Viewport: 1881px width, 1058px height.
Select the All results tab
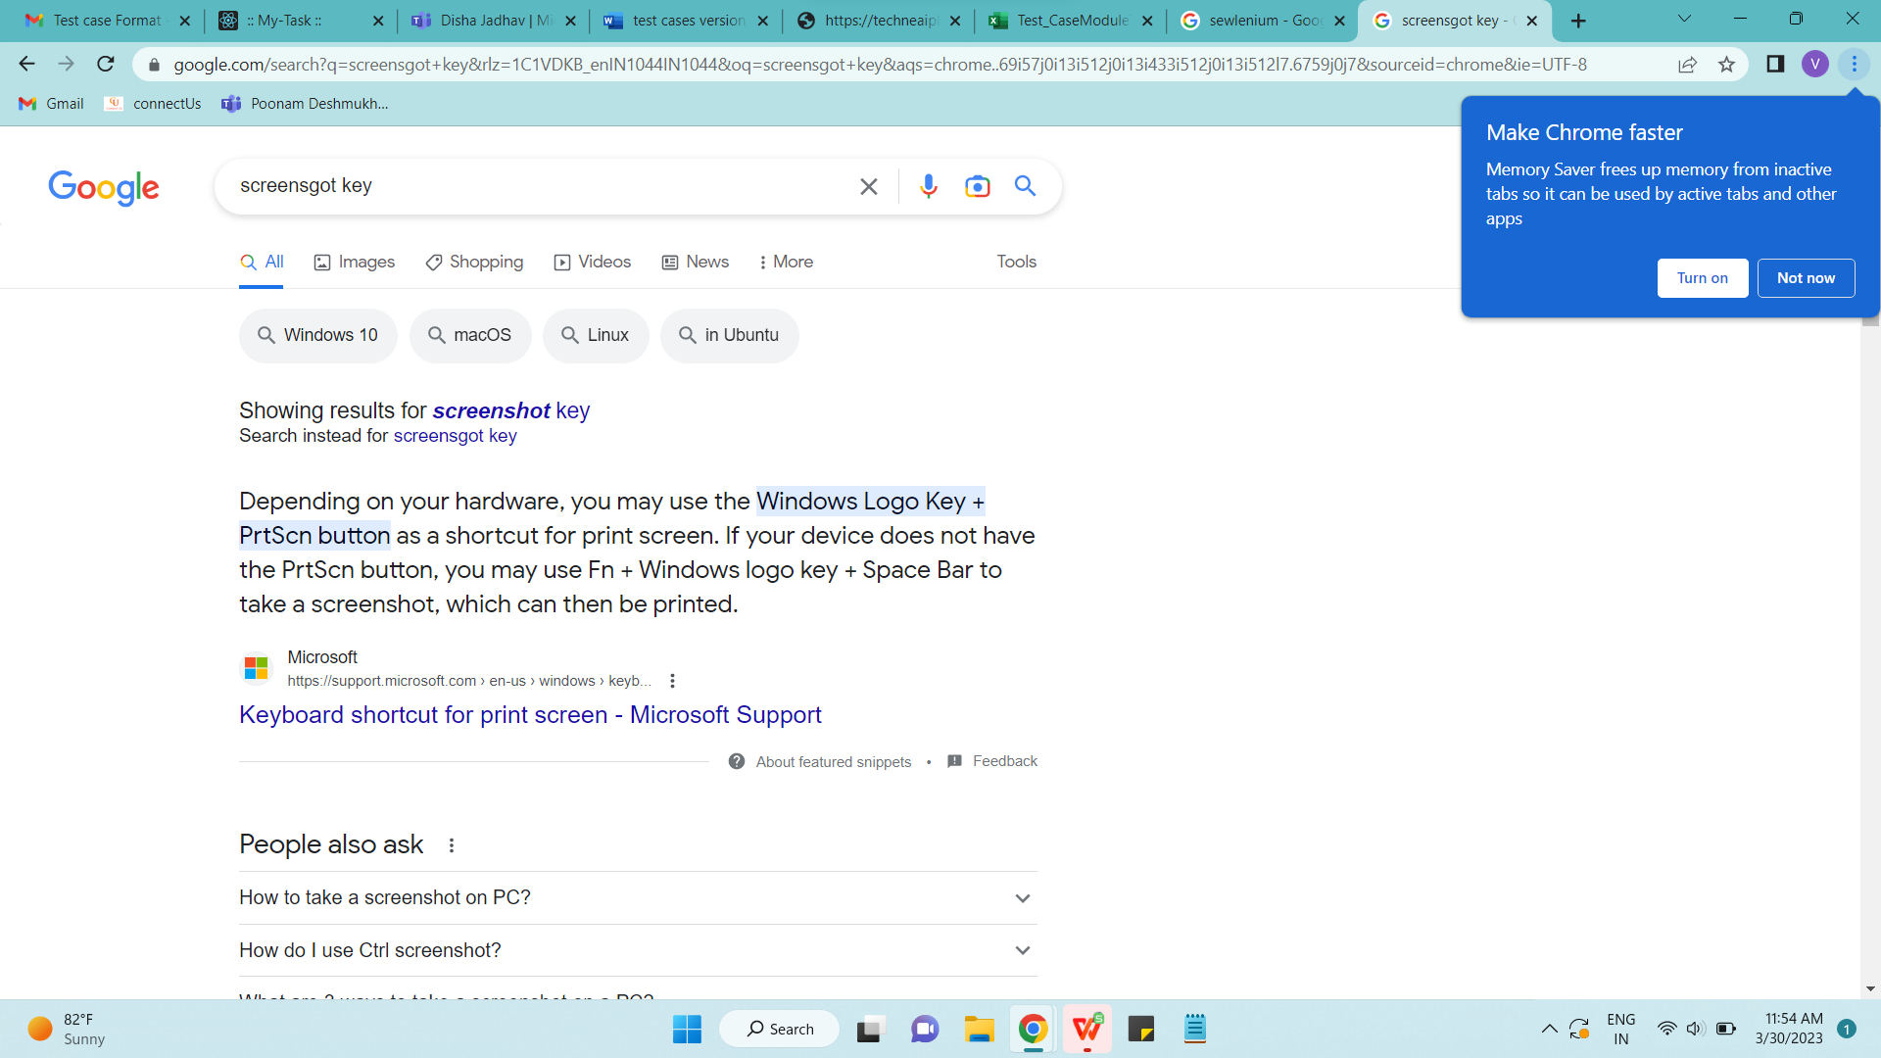pos(262,262)
